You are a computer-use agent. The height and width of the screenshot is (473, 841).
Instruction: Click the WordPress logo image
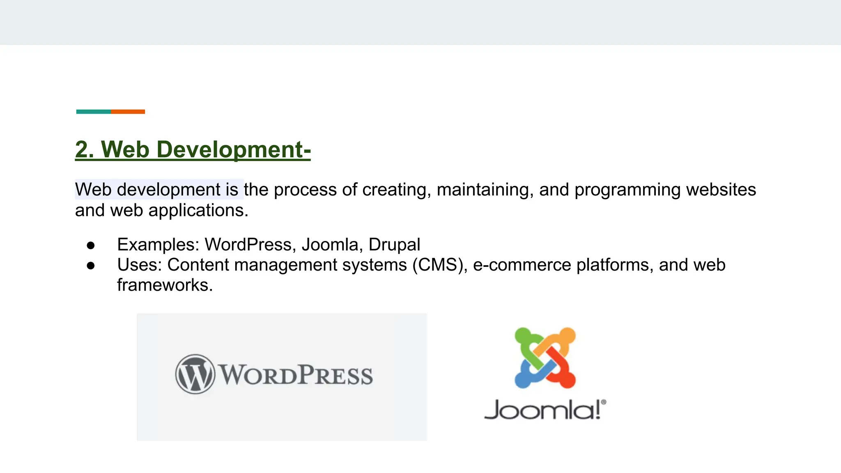pyautogui.click(x=282, y=377)
